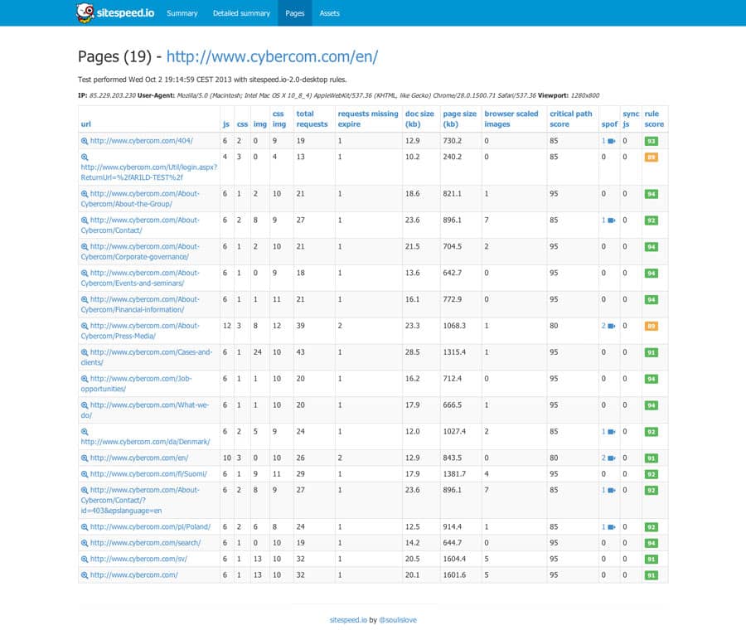This screenshot has width=746, height=630.
Task: Open magnifier icon for the 404 page row
Action: [85, 141]
